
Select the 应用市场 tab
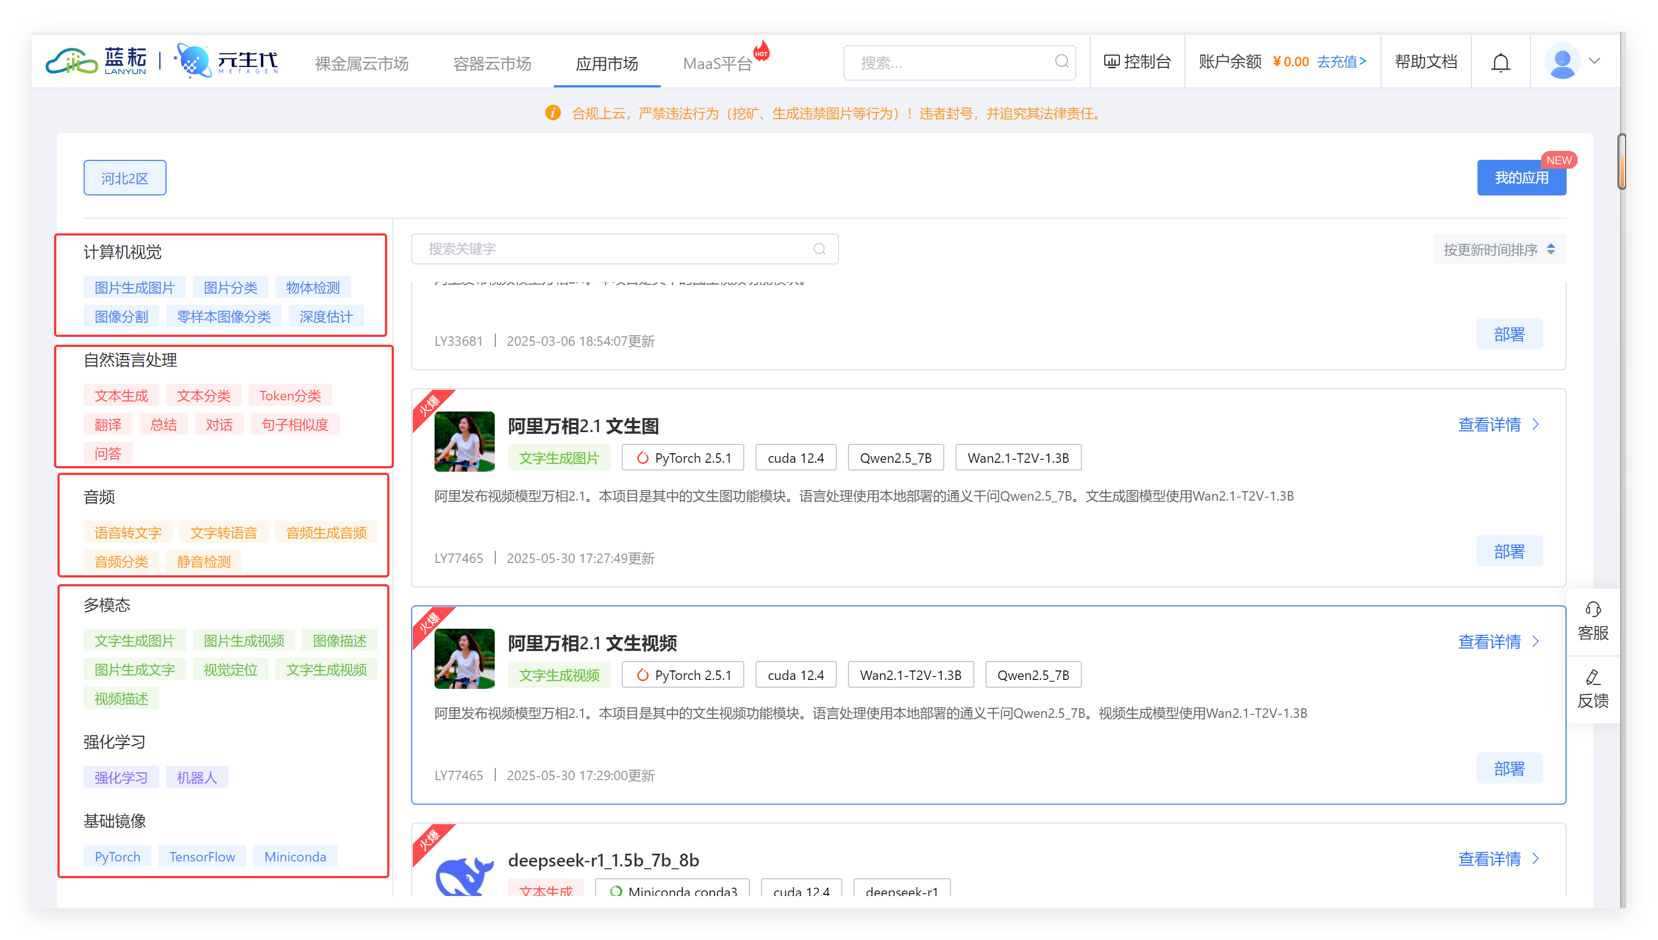pos(607,63)
